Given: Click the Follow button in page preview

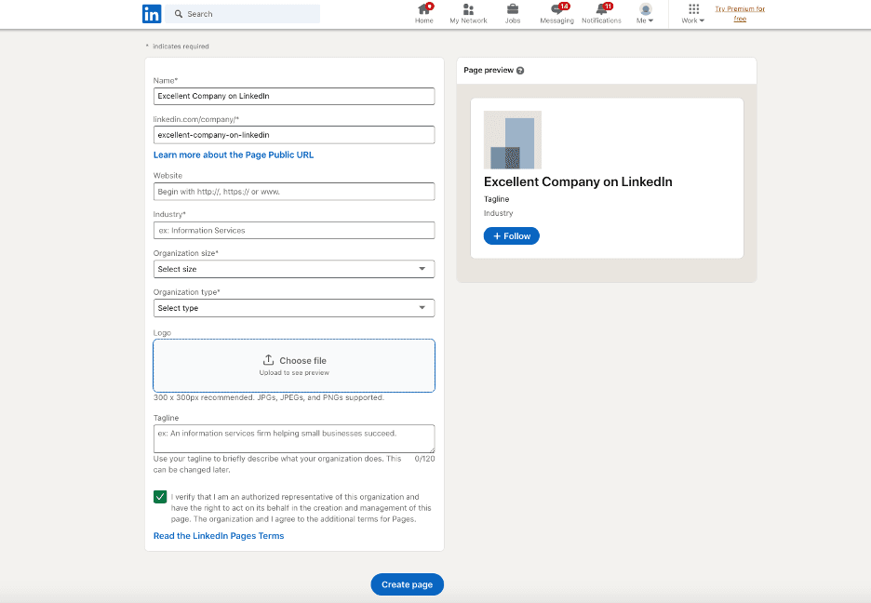Looking at the screenshot, I should [511, 235].
